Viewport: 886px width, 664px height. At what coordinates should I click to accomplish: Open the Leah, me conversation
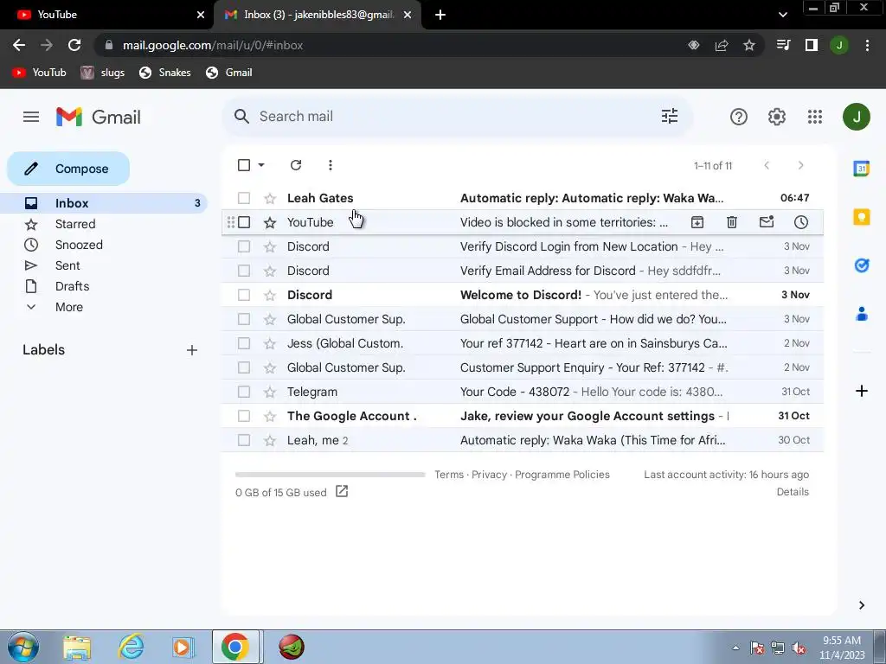point(522,440)
